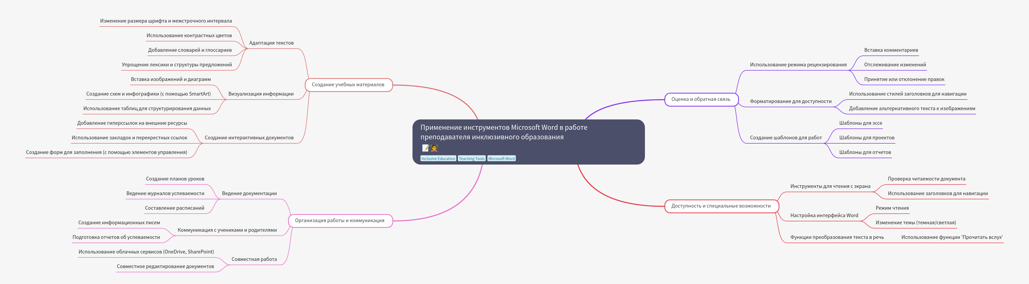Select the central topic title text
The height and width of the screenshot is (284, 1029).
(x=503, y=132)
